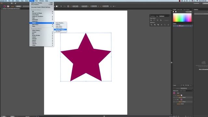
Task: Click the Pathfinder Expand button
Action: click(166, 20)
